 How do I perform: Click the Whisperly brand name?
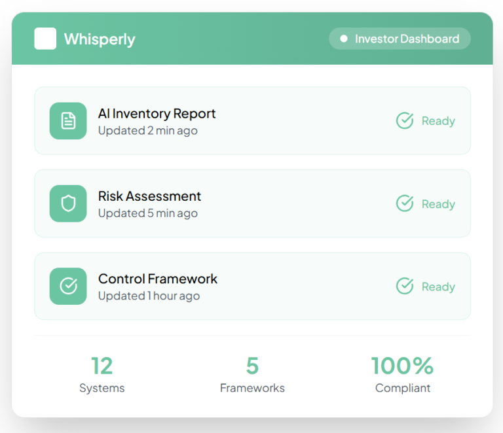tap(100, 39)
